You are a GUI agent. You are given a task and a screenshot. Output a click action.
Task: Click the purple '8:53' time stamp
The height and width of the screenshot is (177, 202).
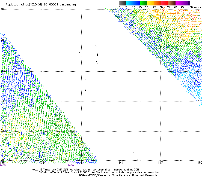3,165
